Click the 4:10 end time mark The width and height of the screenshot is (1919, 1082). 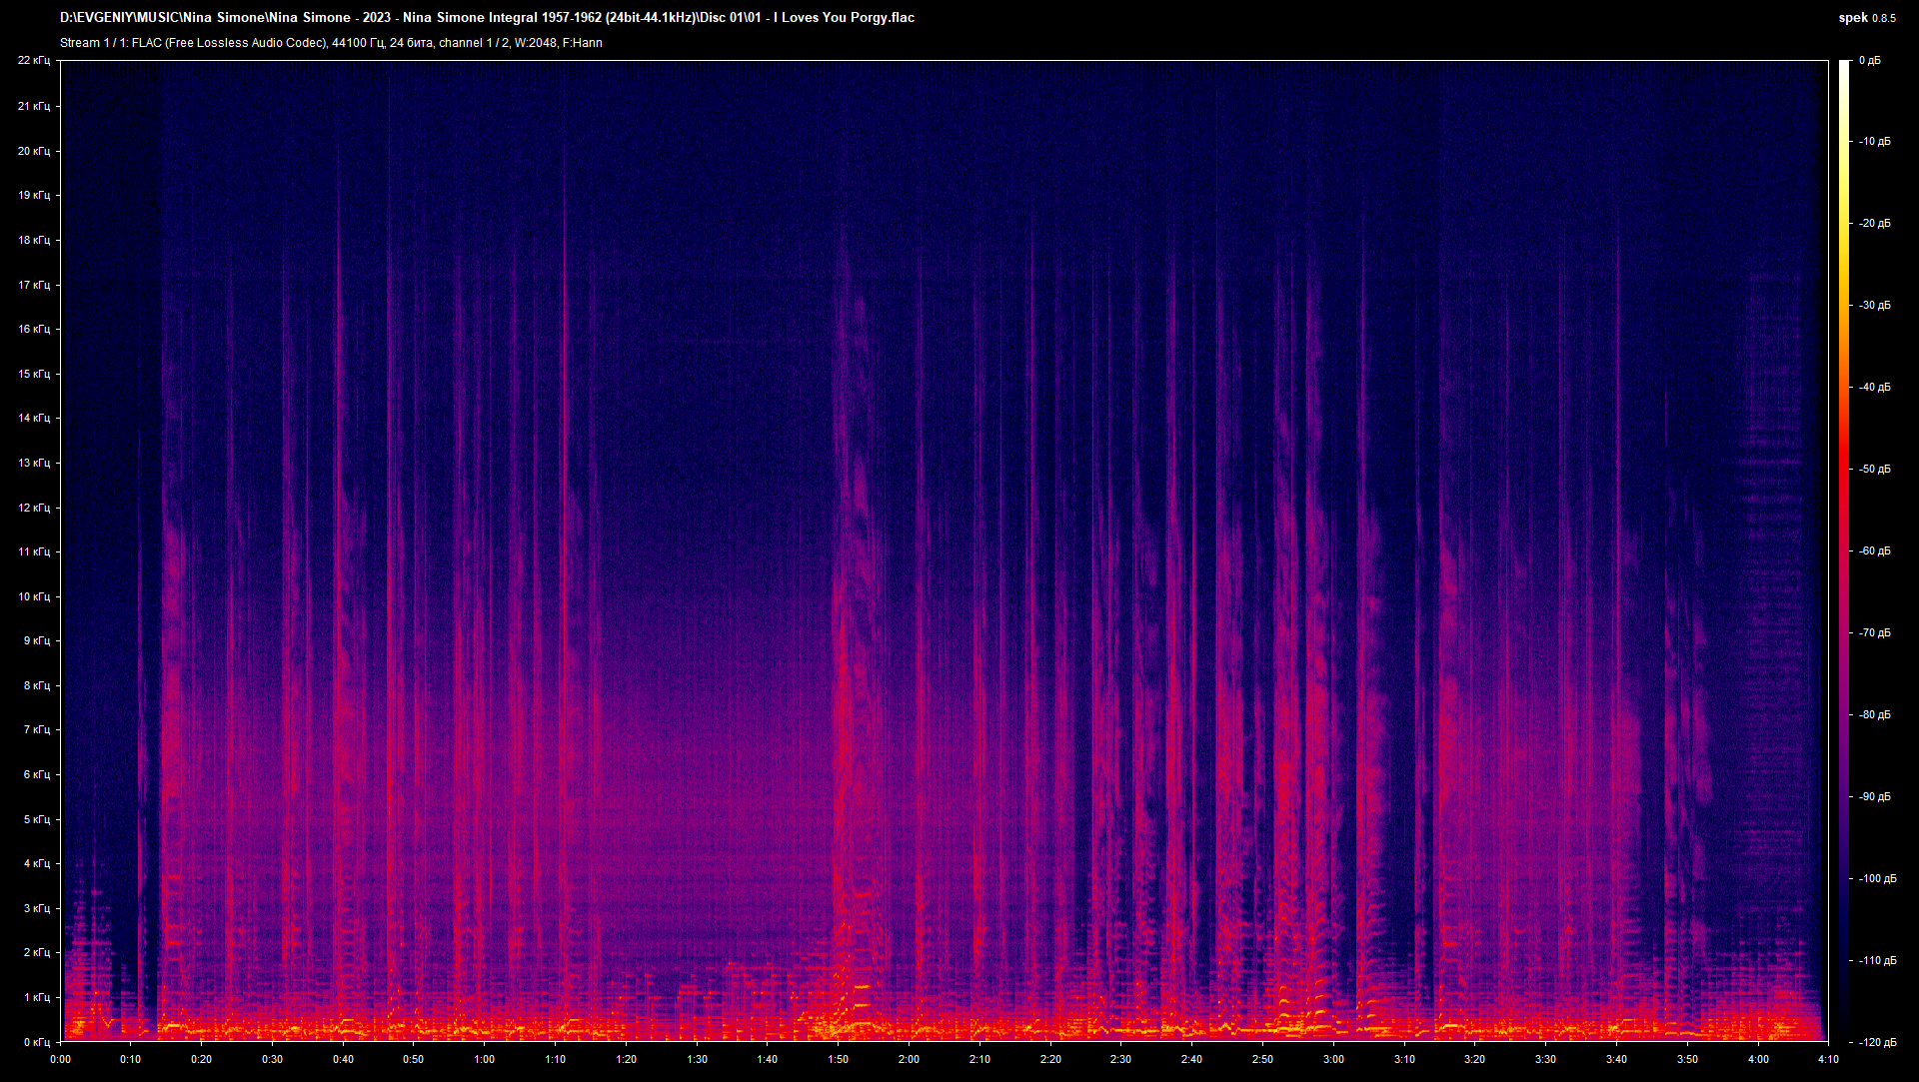click(1829, 1057)
